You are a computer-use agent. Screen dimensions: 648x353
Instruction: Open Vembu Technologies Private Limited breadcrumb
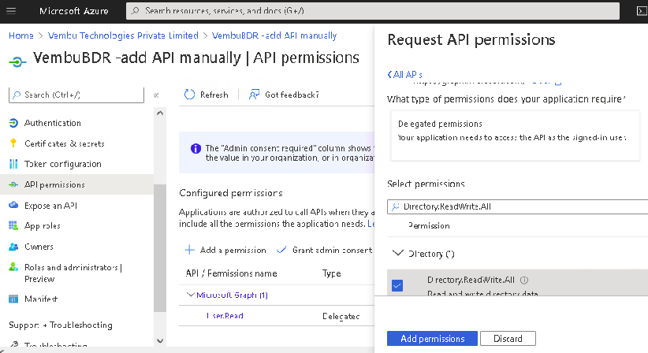click(123, 35)
